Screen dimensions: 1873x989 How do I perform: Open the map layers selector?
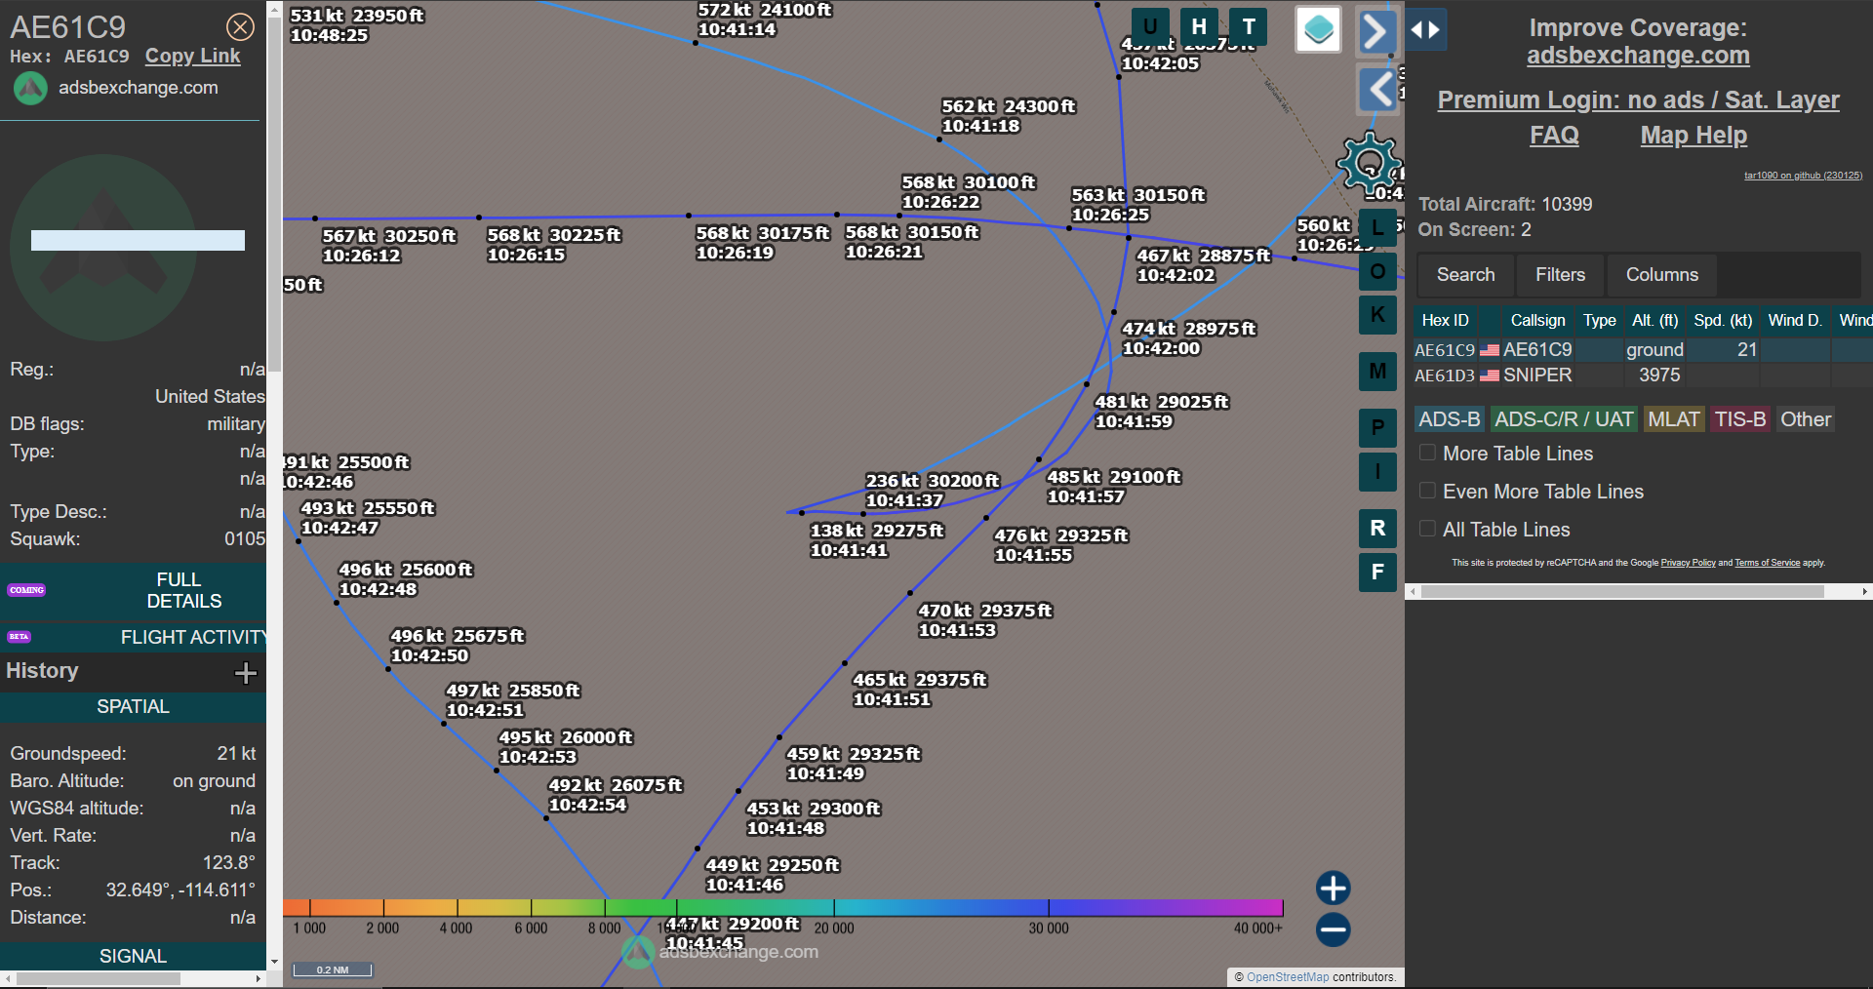[x=1318, y=29]
